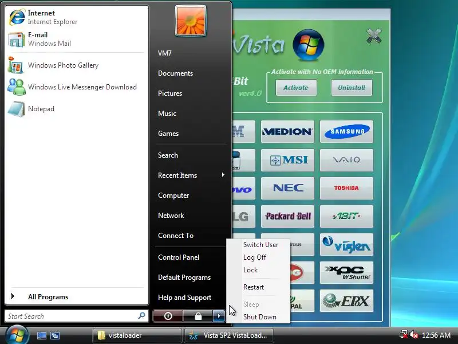Expand Recent Items submenu arrow
Screen dimensions: 458x344
click(x=223, y=175)
